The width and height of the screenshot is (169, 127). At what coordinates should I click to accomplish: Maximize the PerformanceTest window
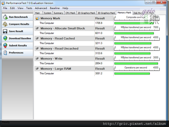tap(154, 2)
